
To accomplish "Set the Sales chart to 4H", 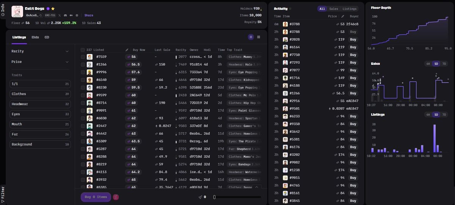I will point(428,64).
